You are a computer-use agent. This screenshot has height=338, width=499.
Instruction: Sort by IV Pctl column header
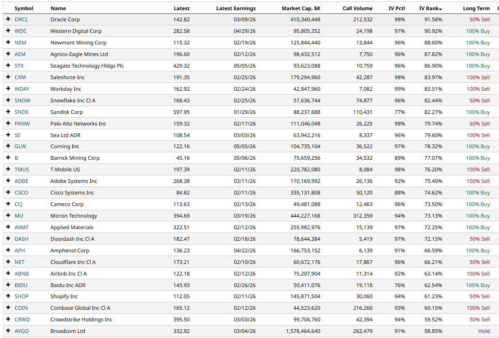pyautogui.click(x=397, y=8)
